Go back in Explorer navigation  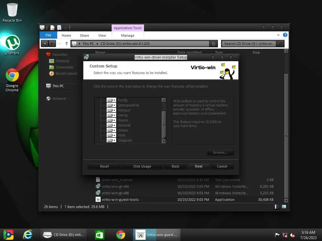pos(45,43)
